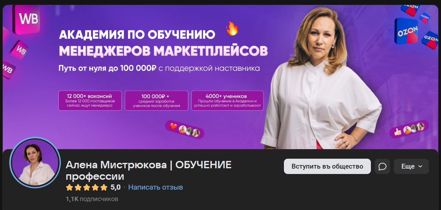This screenshot has height=210, width=441.
Task: Open the Еще dropdown menu
Action: pos(411,166)
